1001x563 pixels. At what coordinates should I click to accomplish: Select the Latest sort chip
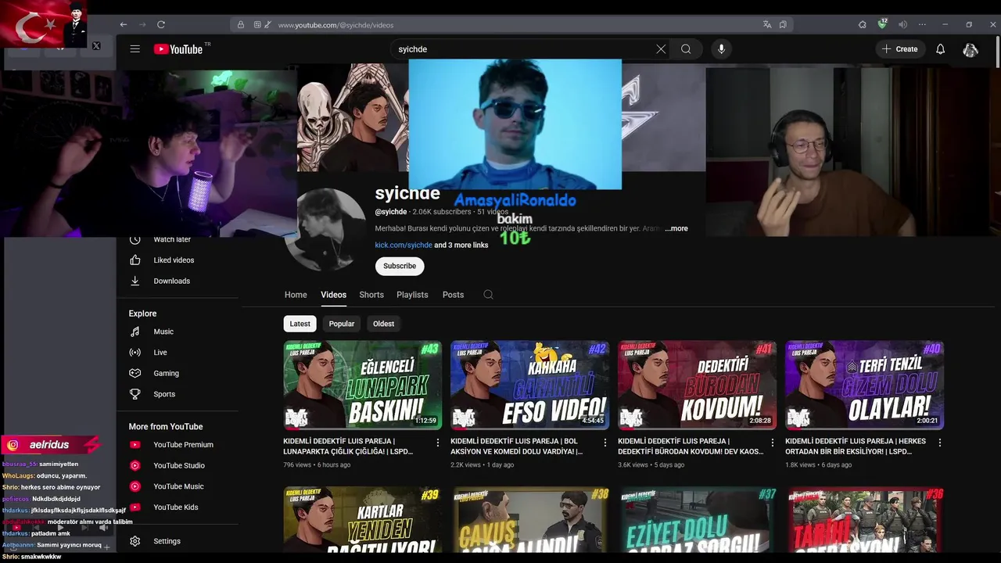pyautogui.click(x=300, y=324)
